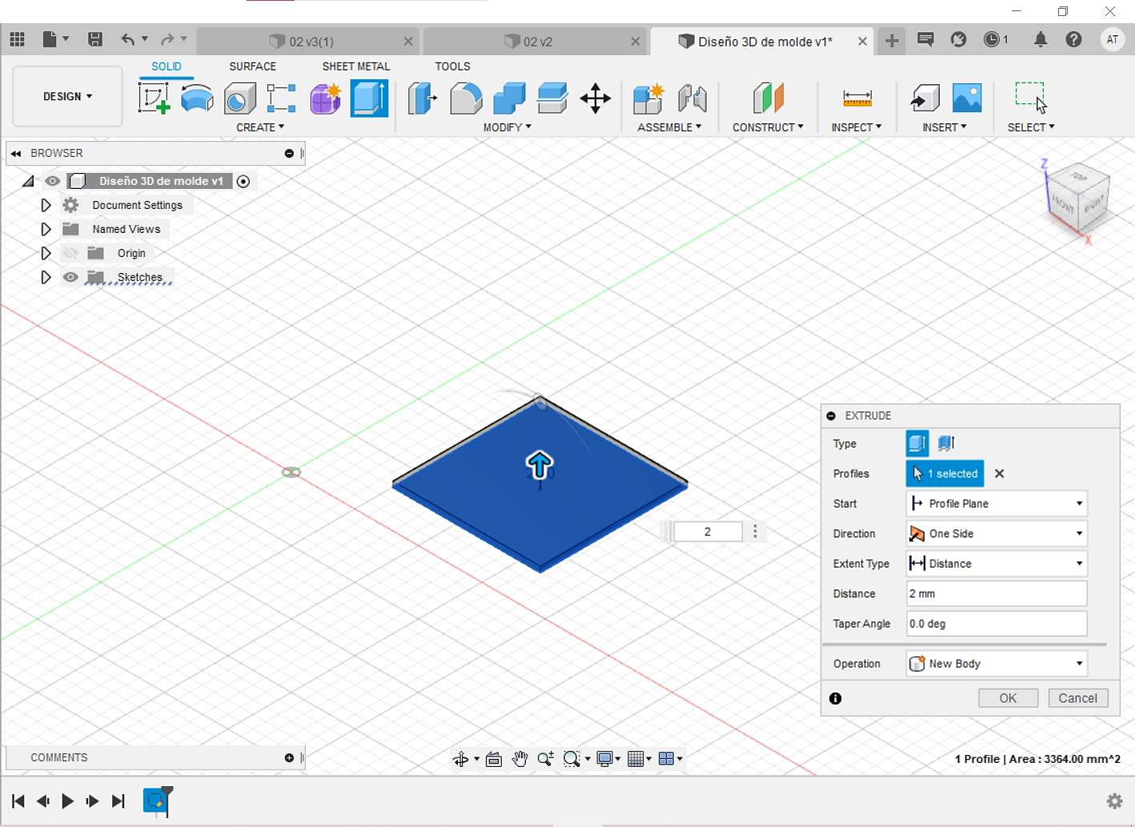Image resolution: width=1135 pixels, height=827 pixels.
Task: Open the comments speech bubble icon
Action: 925,39
